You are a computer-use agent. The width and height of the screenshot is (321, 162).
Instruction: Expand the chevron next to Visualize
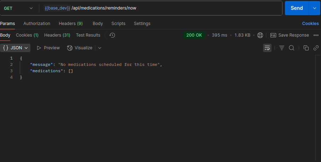coord(100,48)
